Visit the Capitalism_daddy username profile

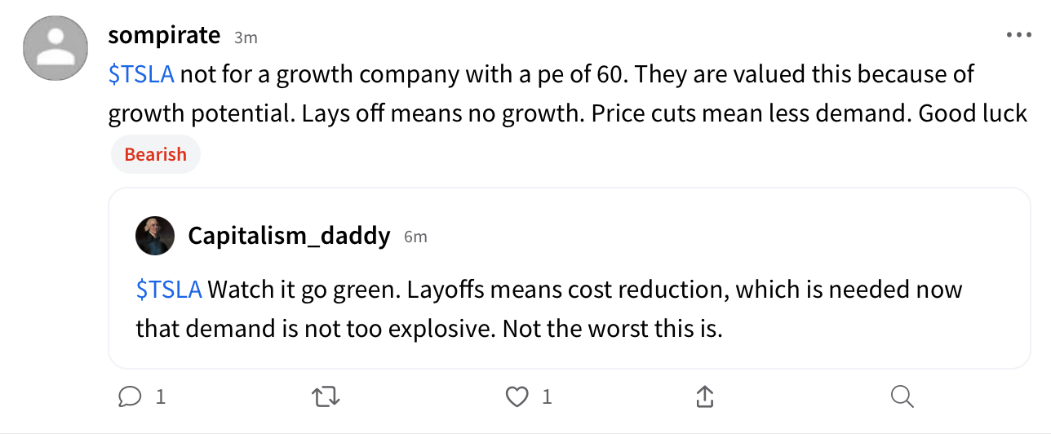point(289,236)
